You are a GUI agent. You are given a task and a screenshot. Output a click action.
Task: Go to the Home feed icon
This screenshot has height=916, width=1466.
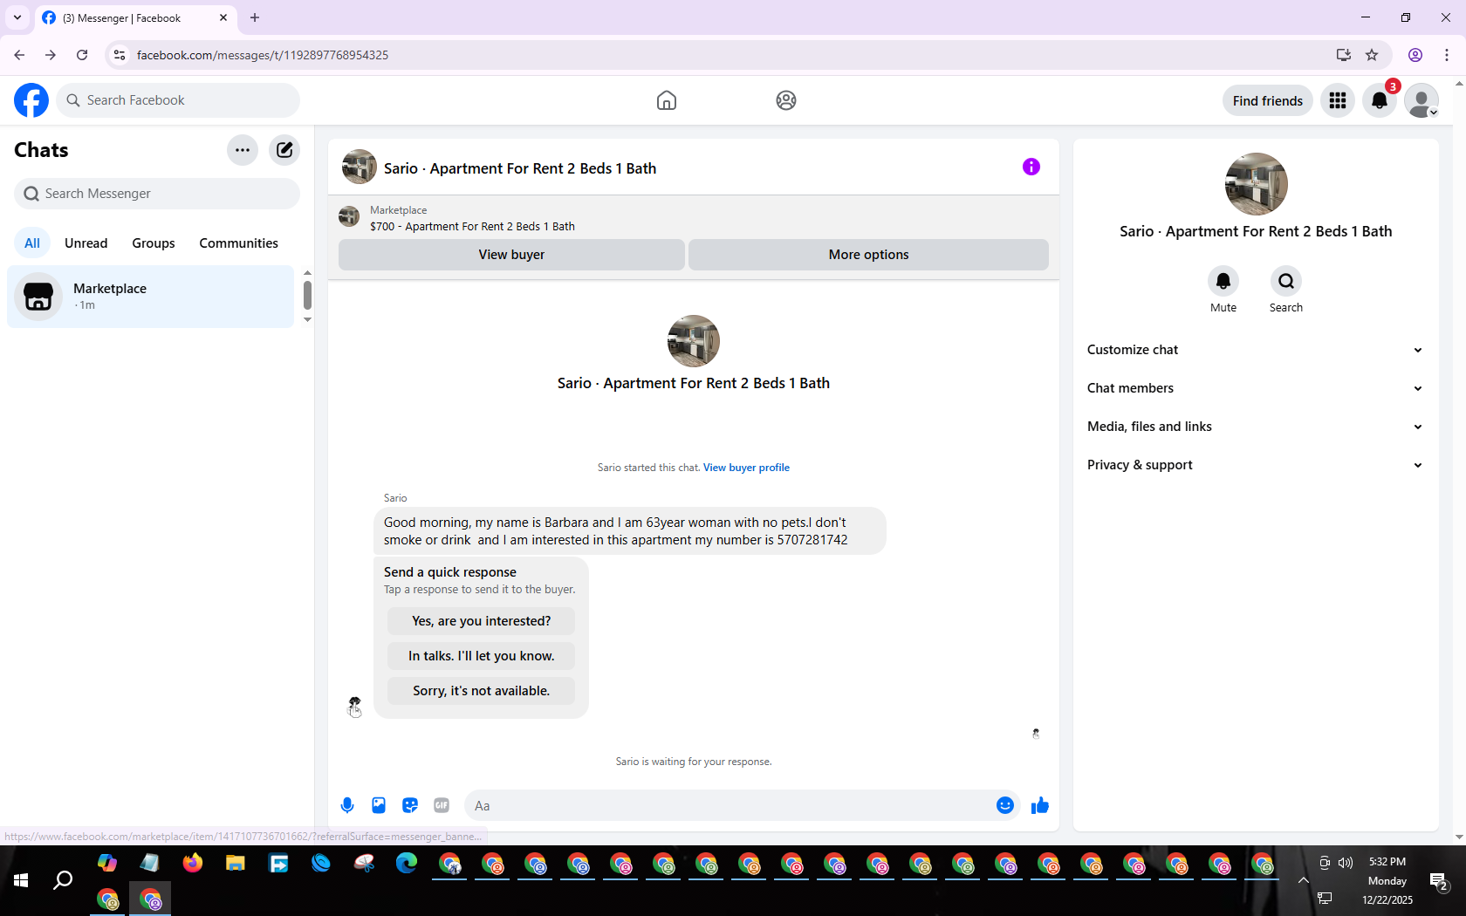(x=667, y=100)
